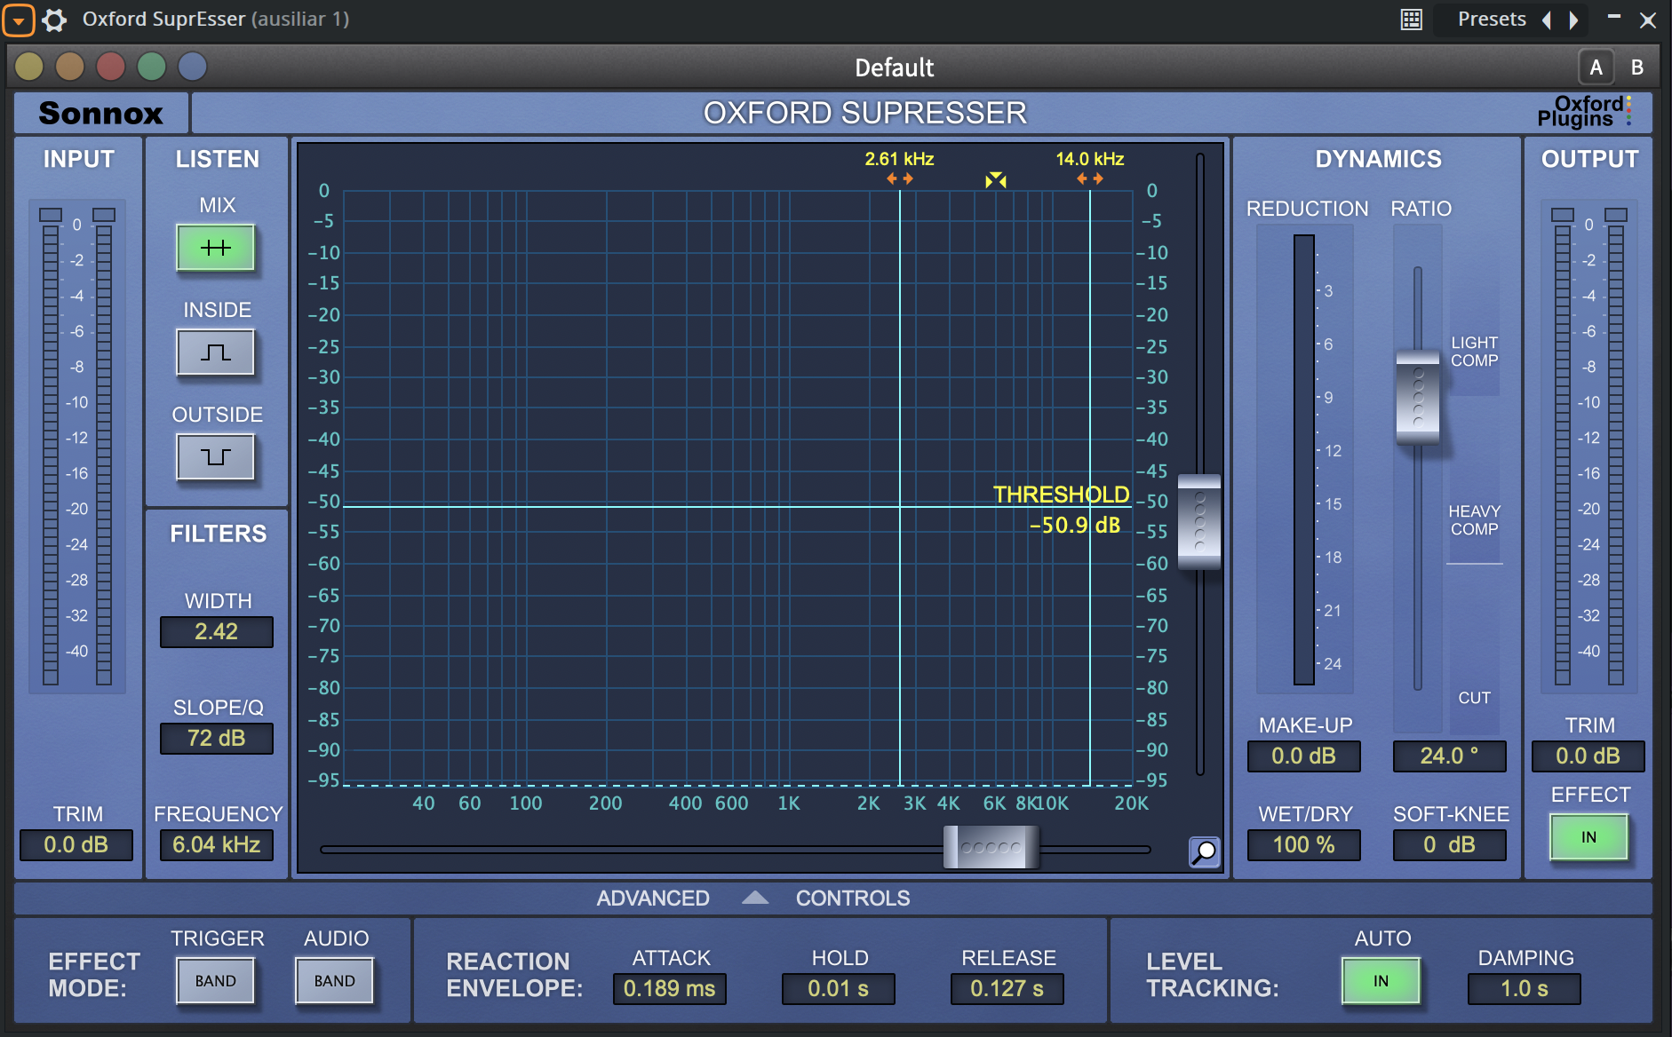Go to the next preset arrow
The height and width of the screenshot is (1037, 1672).
pos(1573,20)
